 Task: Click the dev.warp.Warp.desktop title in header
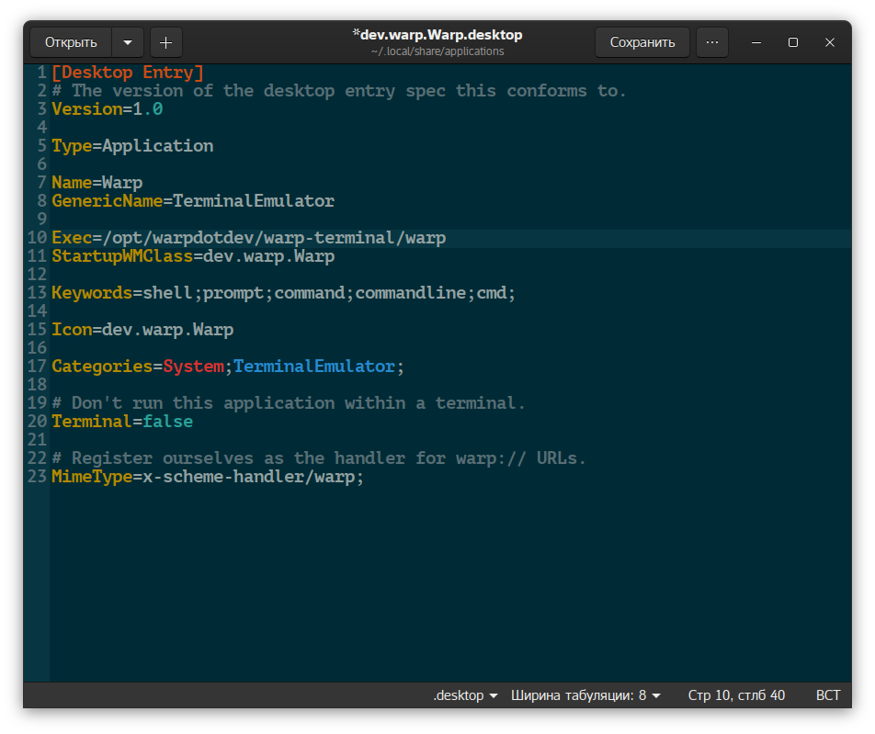(x=437, y=35)
